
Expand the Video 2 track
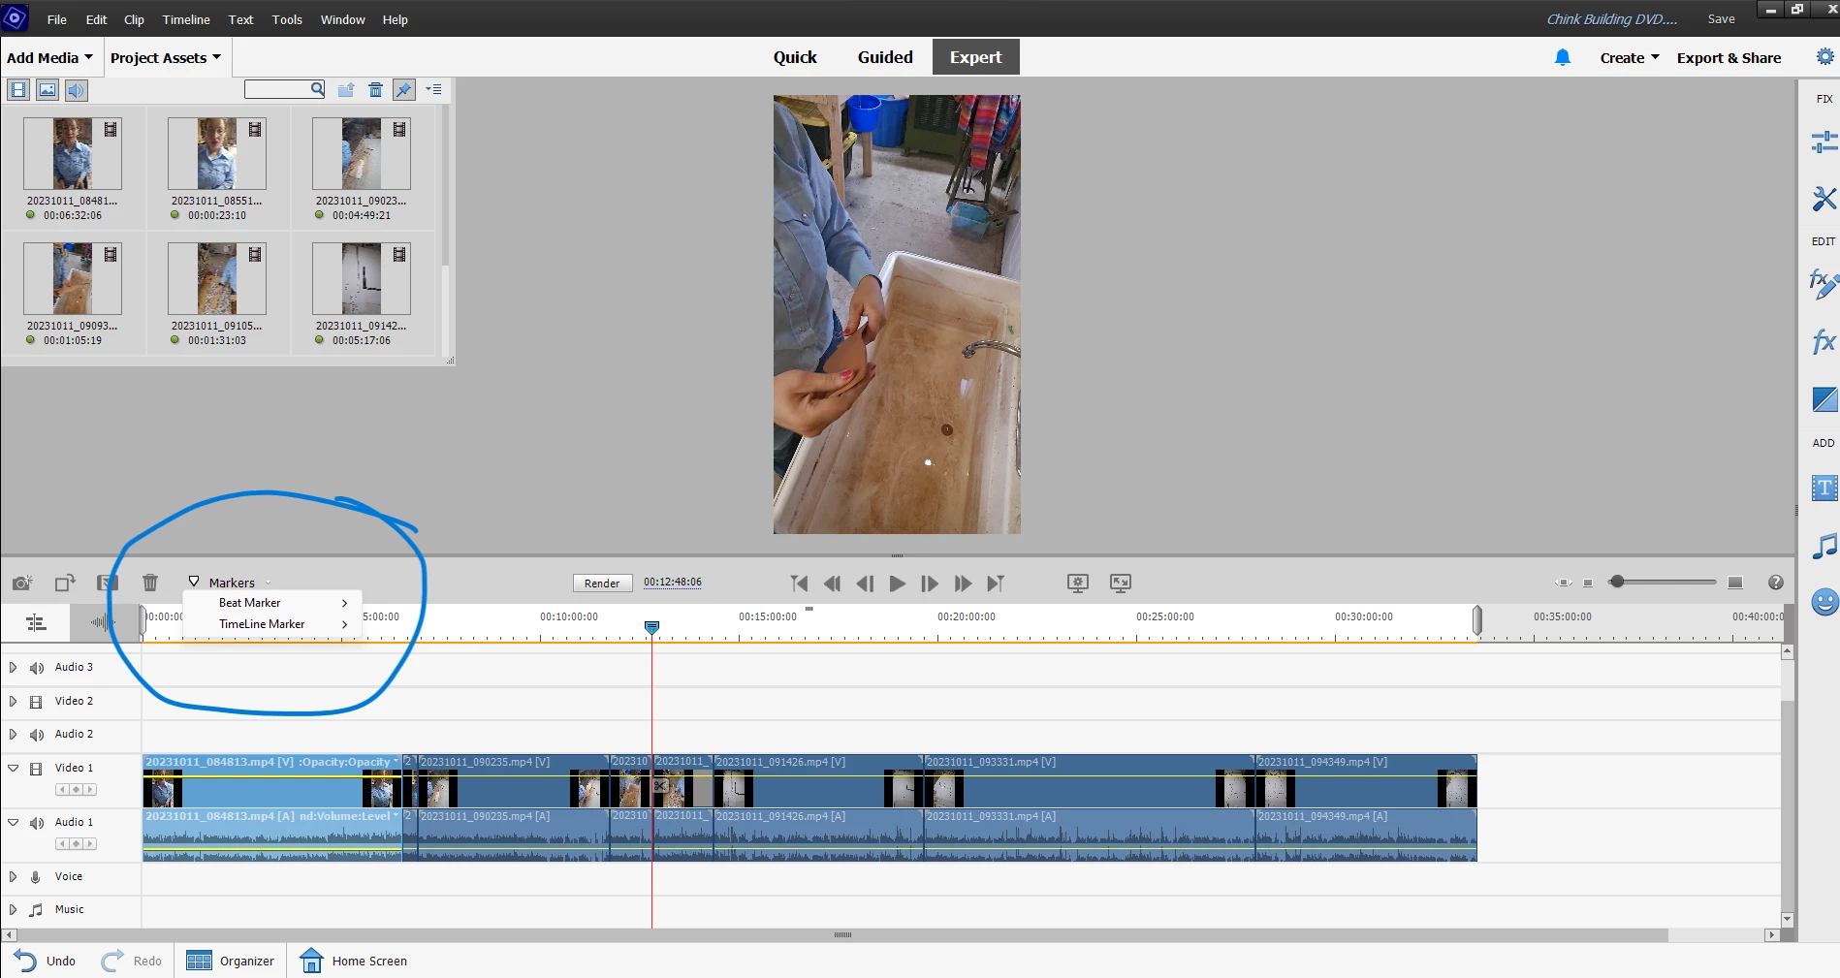tap(13, 702)
